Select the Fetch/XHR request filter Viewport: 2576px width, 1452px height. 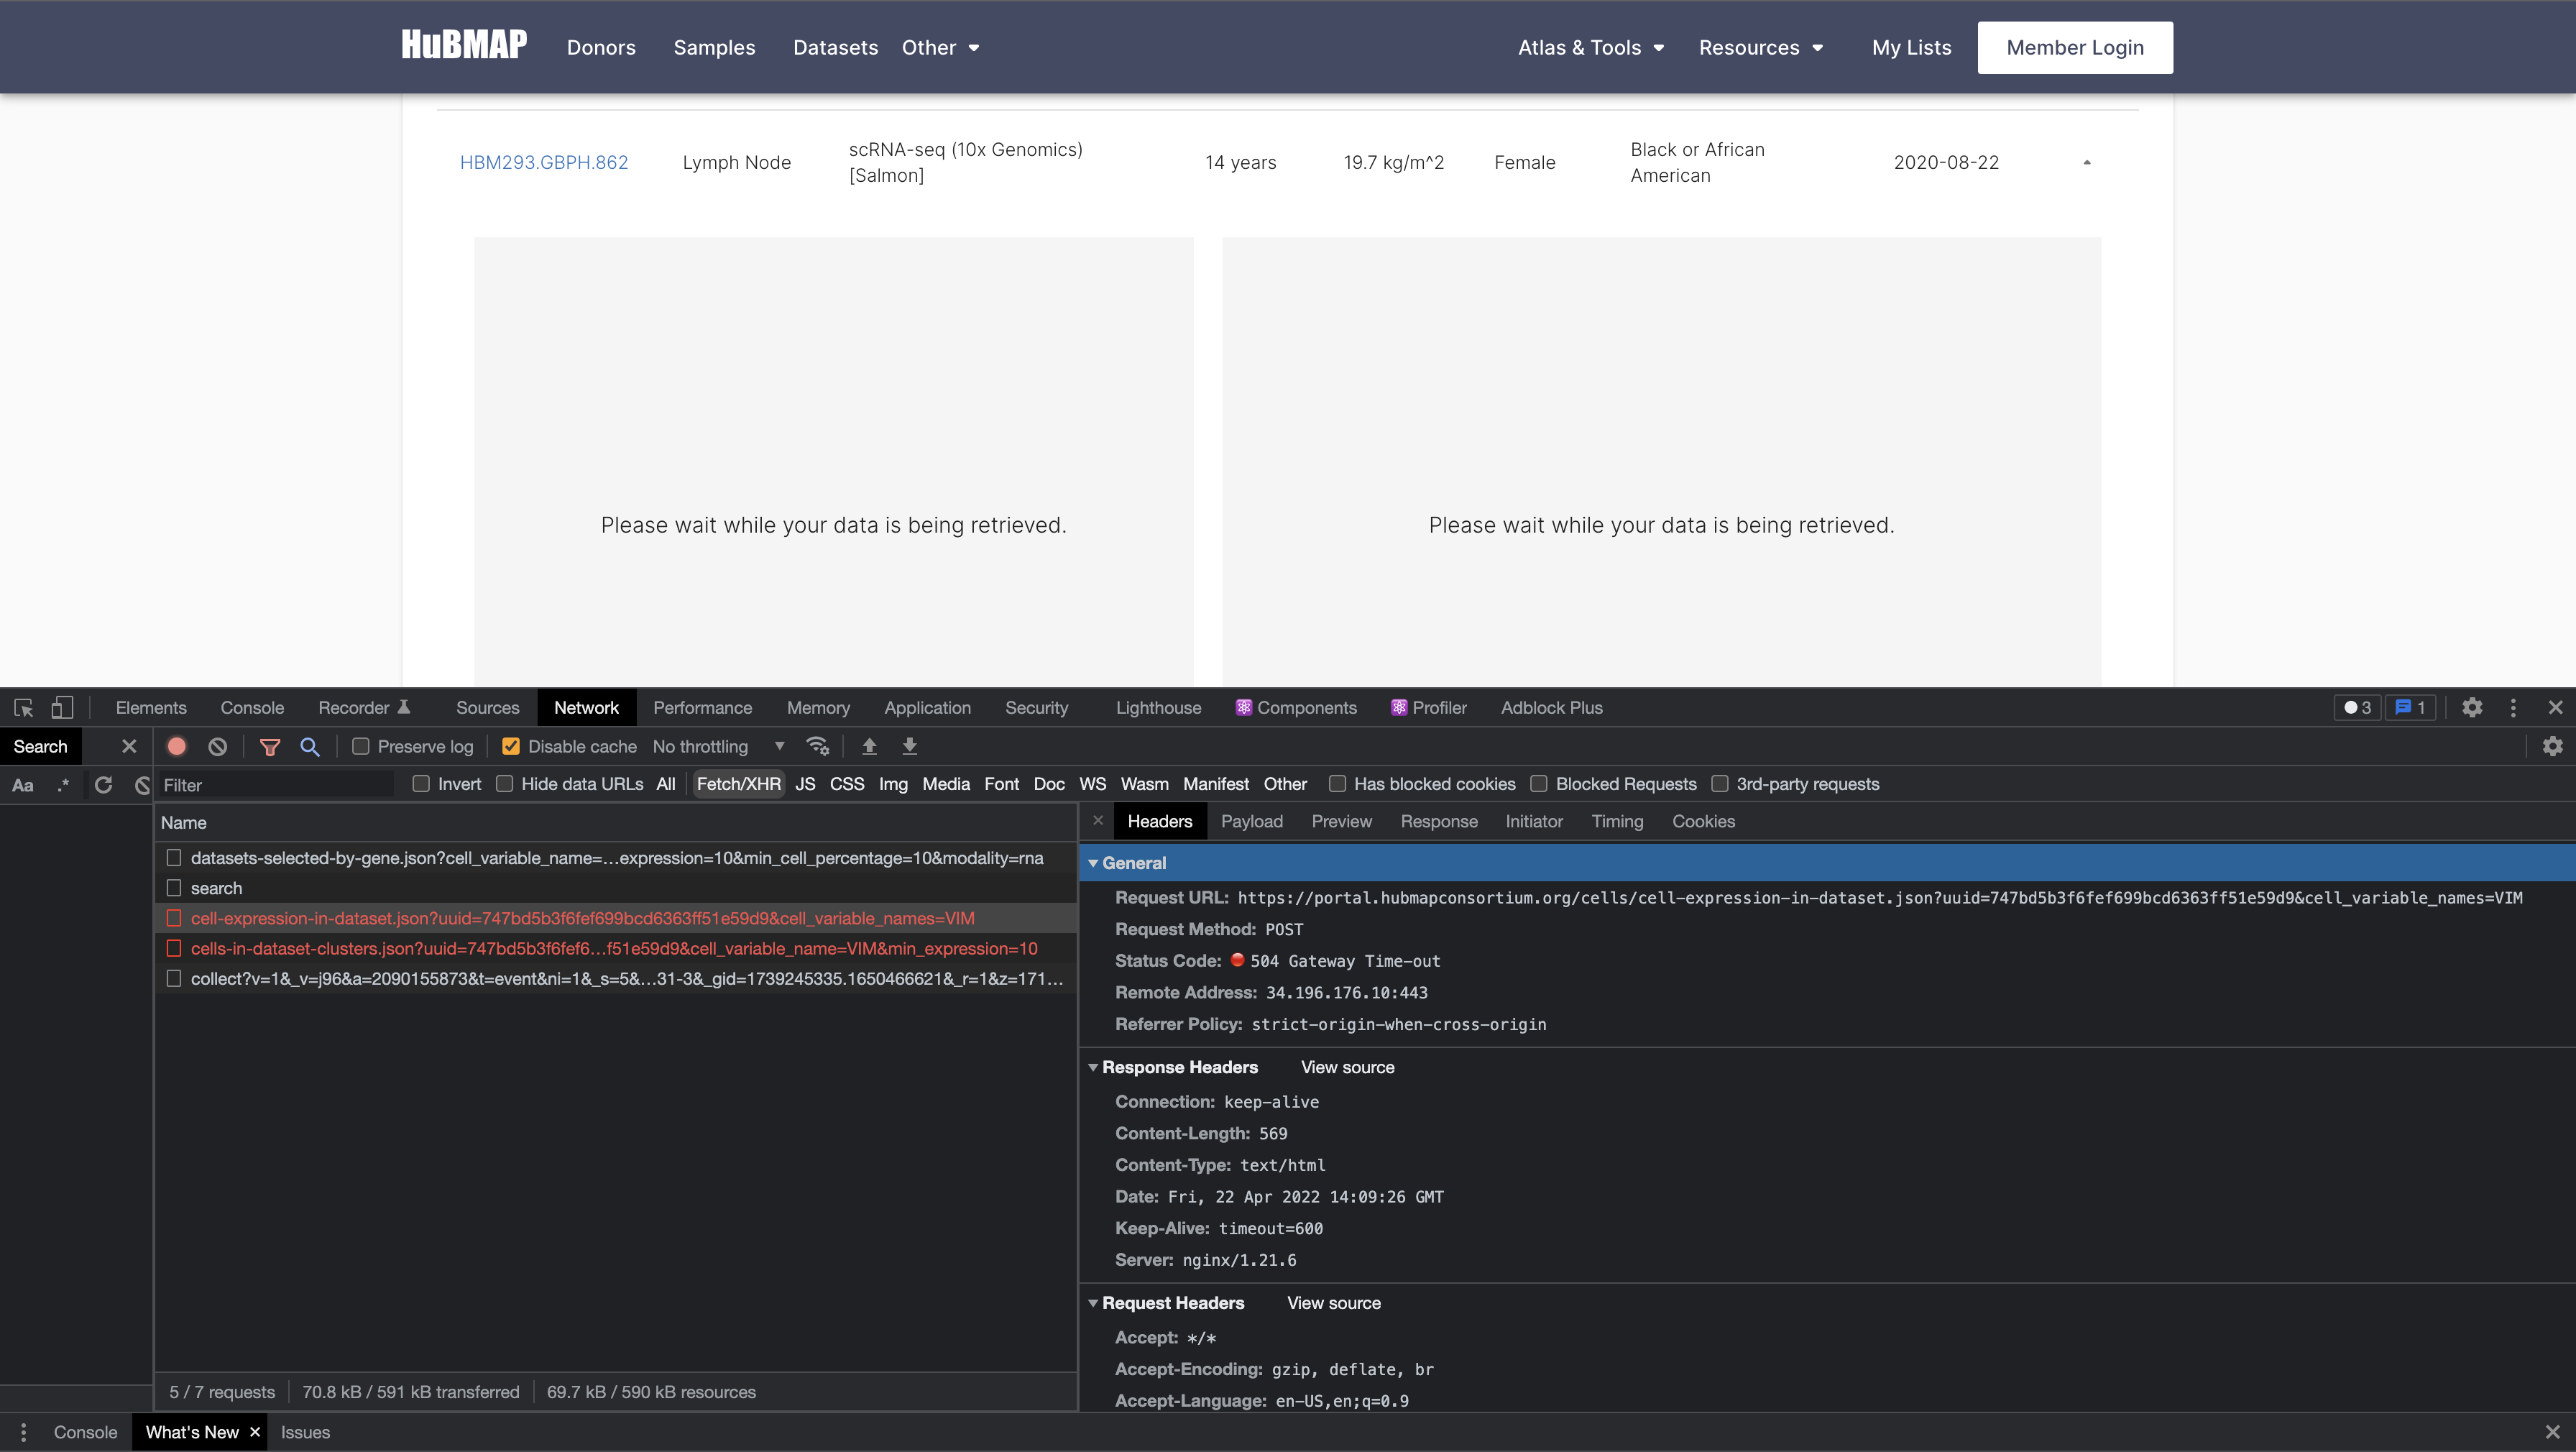click(x=738, y=784)
